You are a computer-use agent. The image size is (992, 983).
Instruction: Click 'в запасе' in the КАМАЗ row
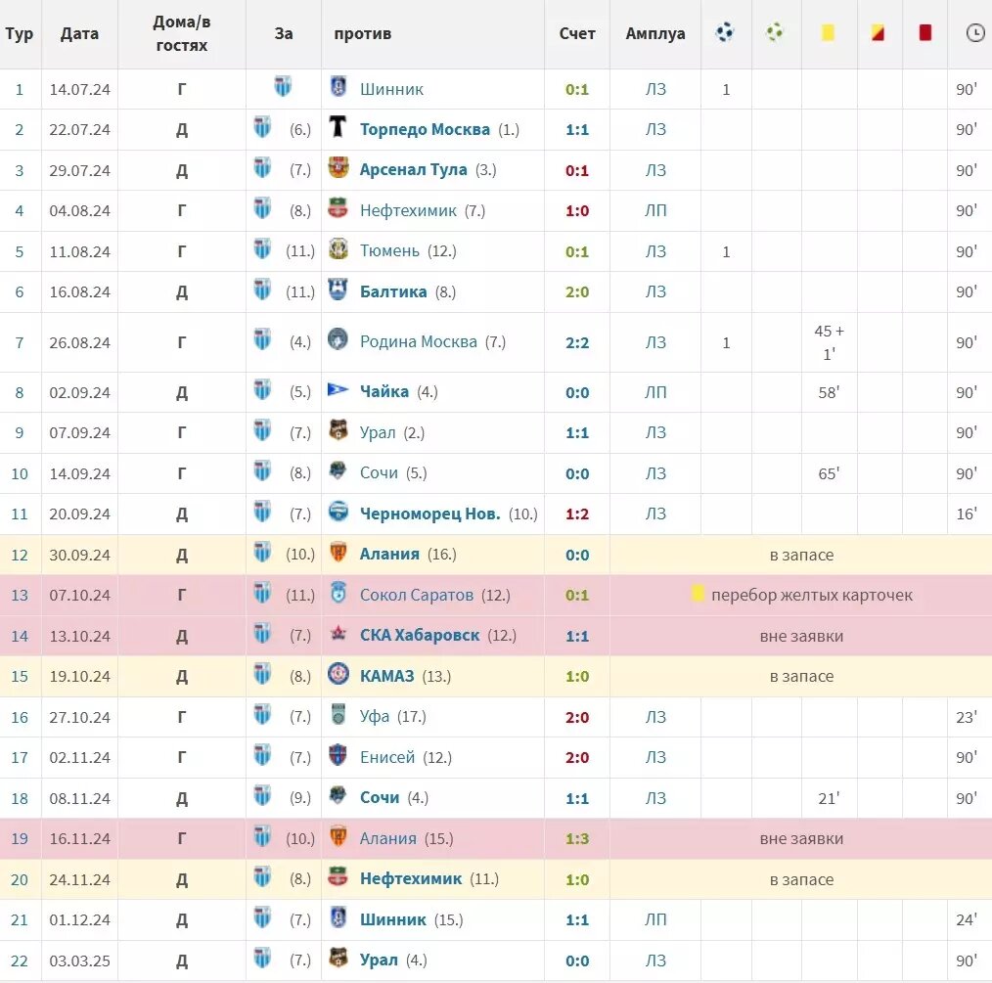801,677
